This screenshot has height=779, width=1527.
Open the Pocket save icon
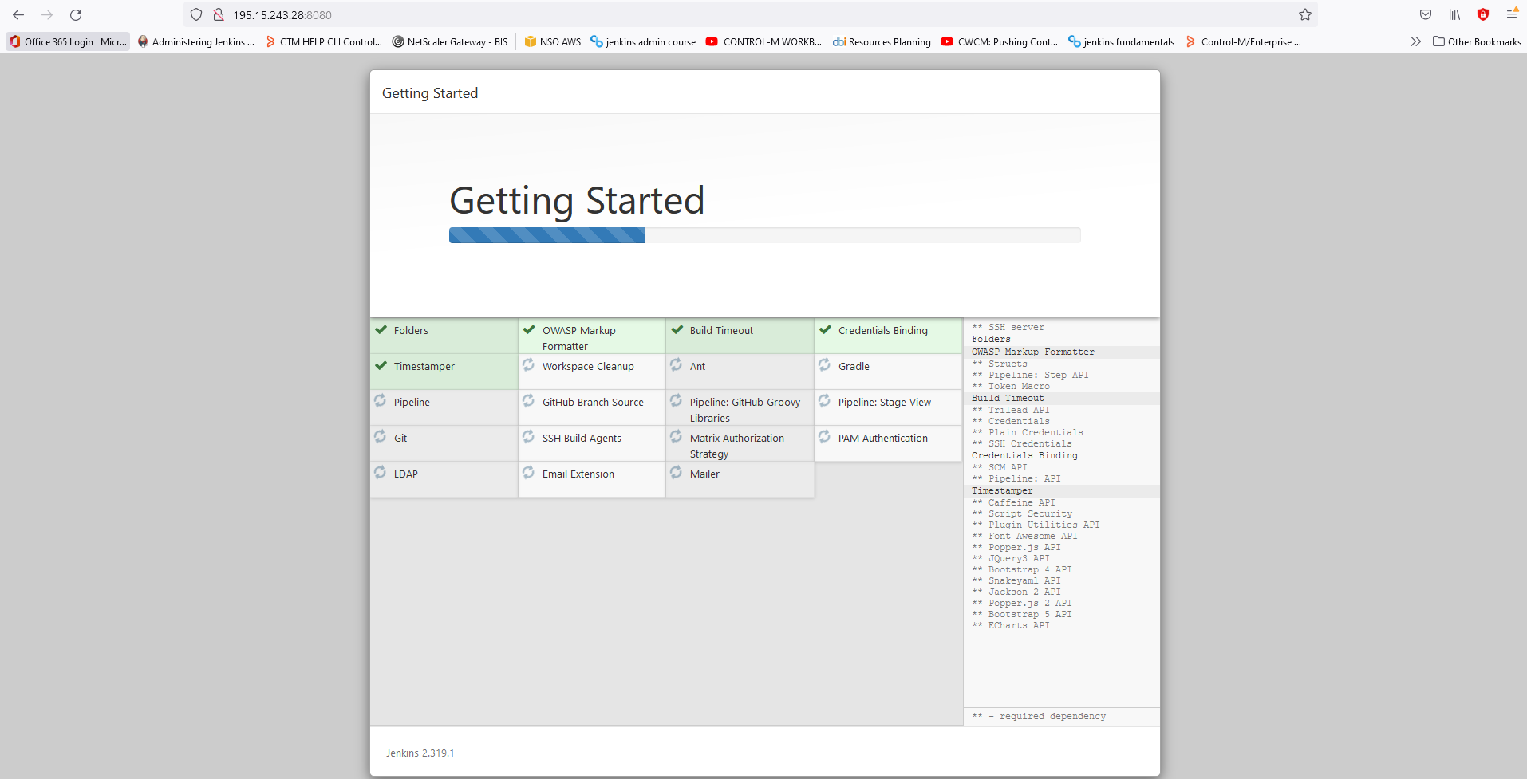1426,14
